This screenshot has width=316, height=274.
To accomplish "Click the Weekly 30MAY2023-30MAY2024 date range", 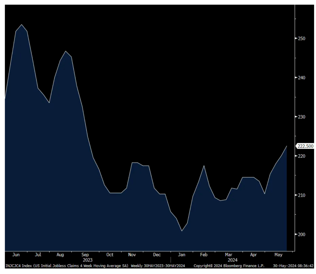I will pos(158,266).
